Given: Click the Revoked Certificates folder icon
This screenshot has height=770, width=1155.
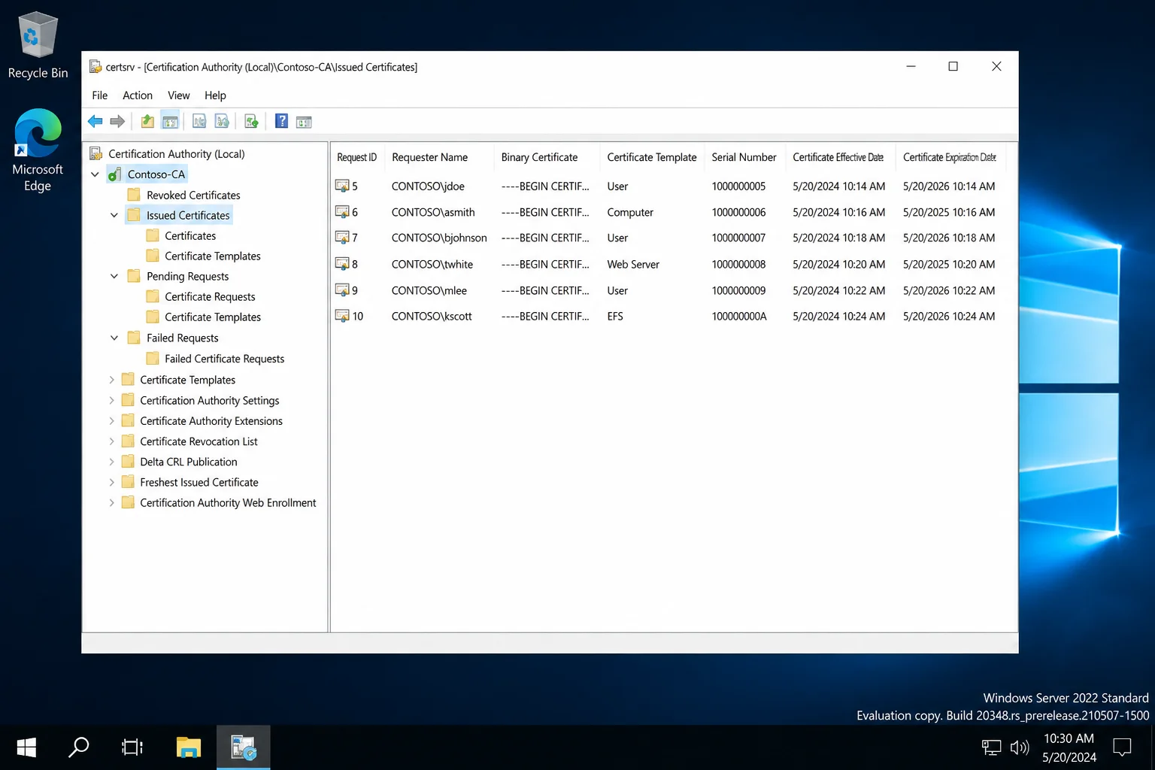Looking at the screenshot, I should click(x=134, y=195).
